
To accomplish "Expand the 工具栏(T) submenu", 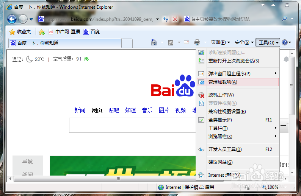I will tap(238, 128).
